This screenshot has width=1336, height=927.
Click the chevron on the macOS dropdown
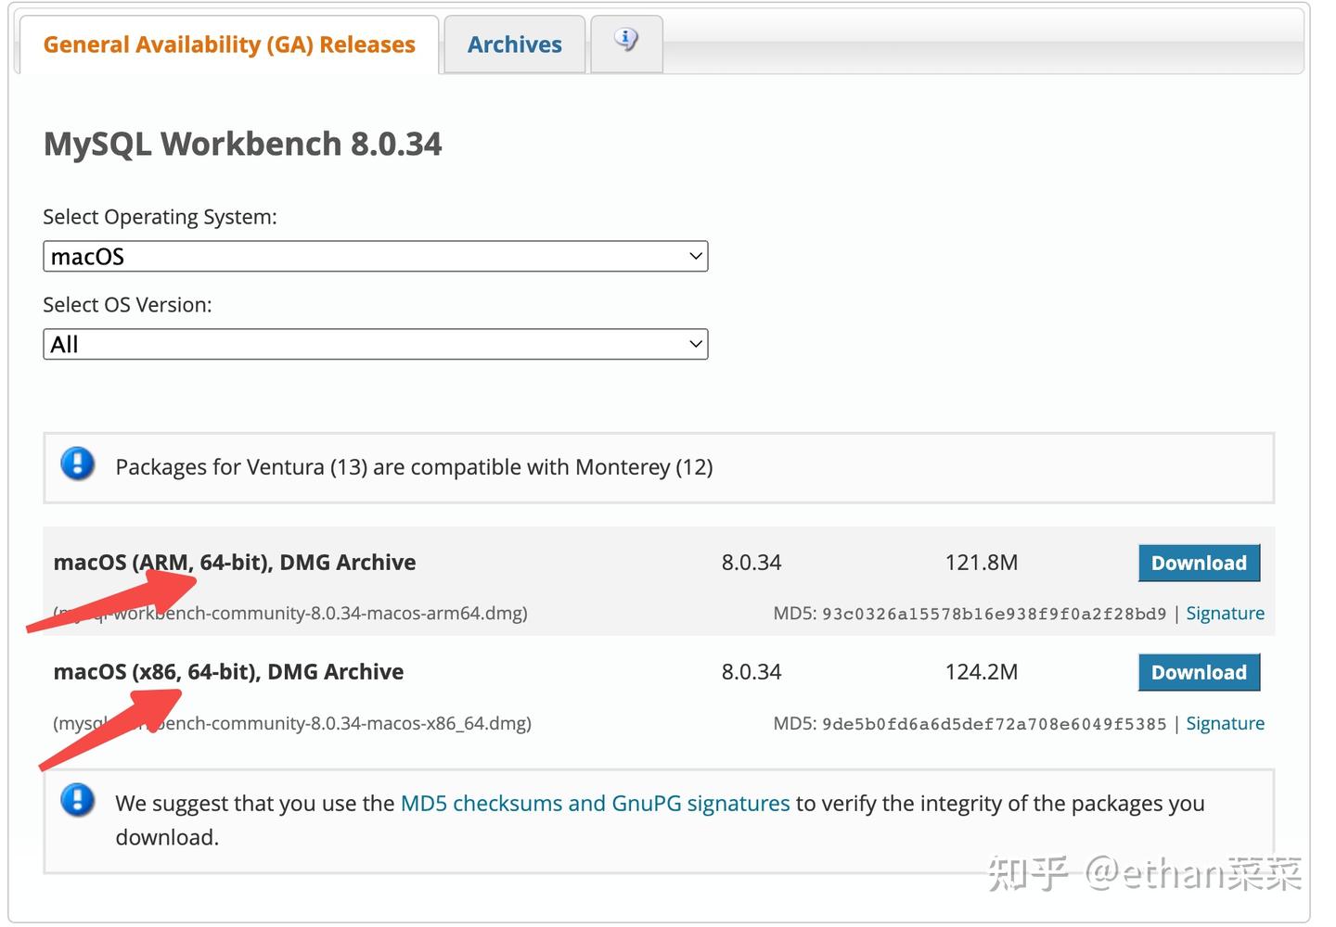(696, 256)
